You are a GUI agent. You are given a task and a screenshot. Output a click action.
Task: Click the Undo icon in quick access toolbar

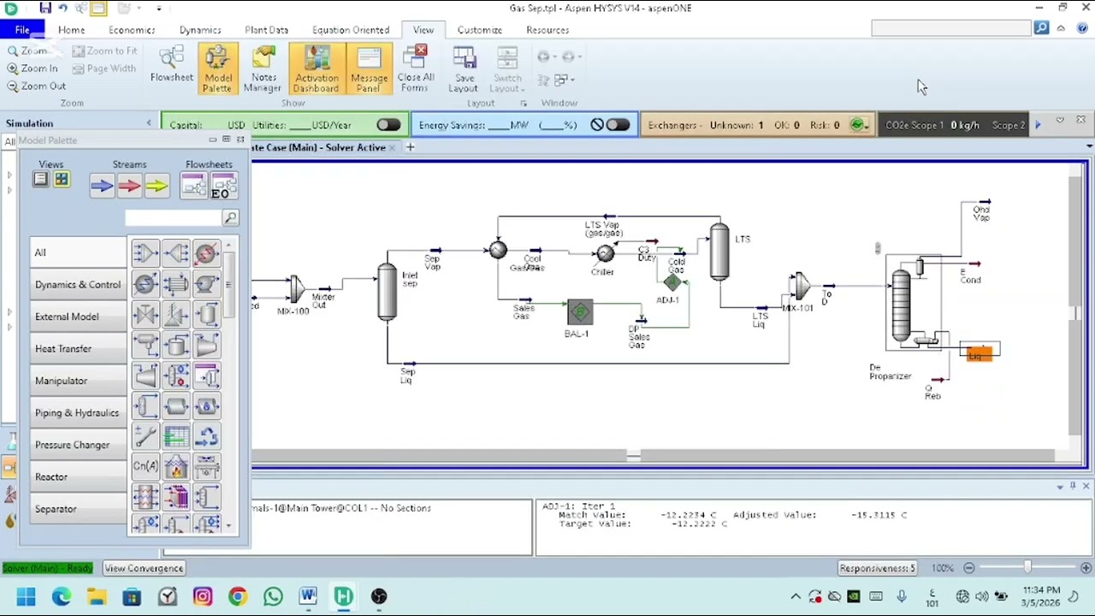pyautogui.click(x=62, y=8)
